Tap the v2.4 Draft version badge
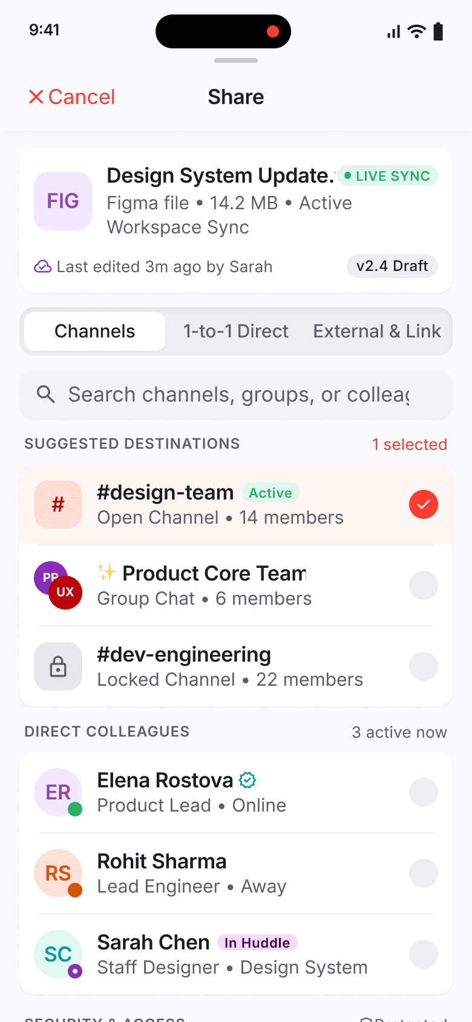This screenshot has height=1022, width=472. click(392, 266)
